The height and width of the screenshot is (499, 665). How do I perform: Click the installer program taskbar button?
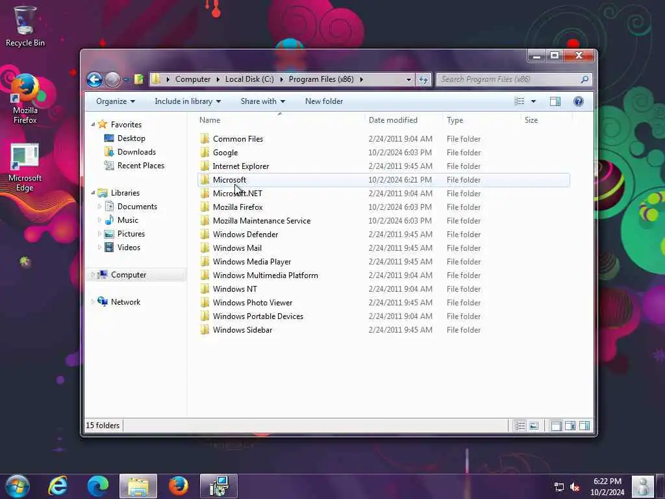point(219,486)
